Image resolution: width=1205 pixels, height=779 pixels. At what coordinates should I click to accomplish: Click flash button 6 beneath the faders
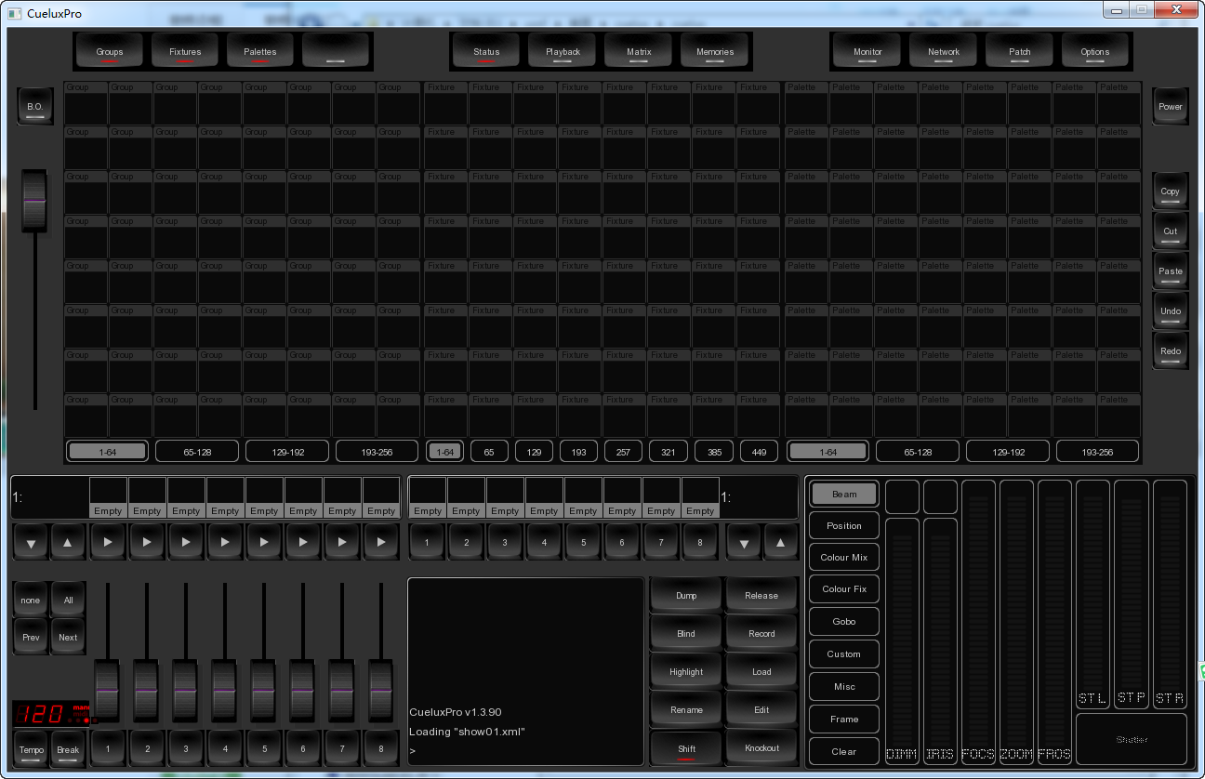303,747
